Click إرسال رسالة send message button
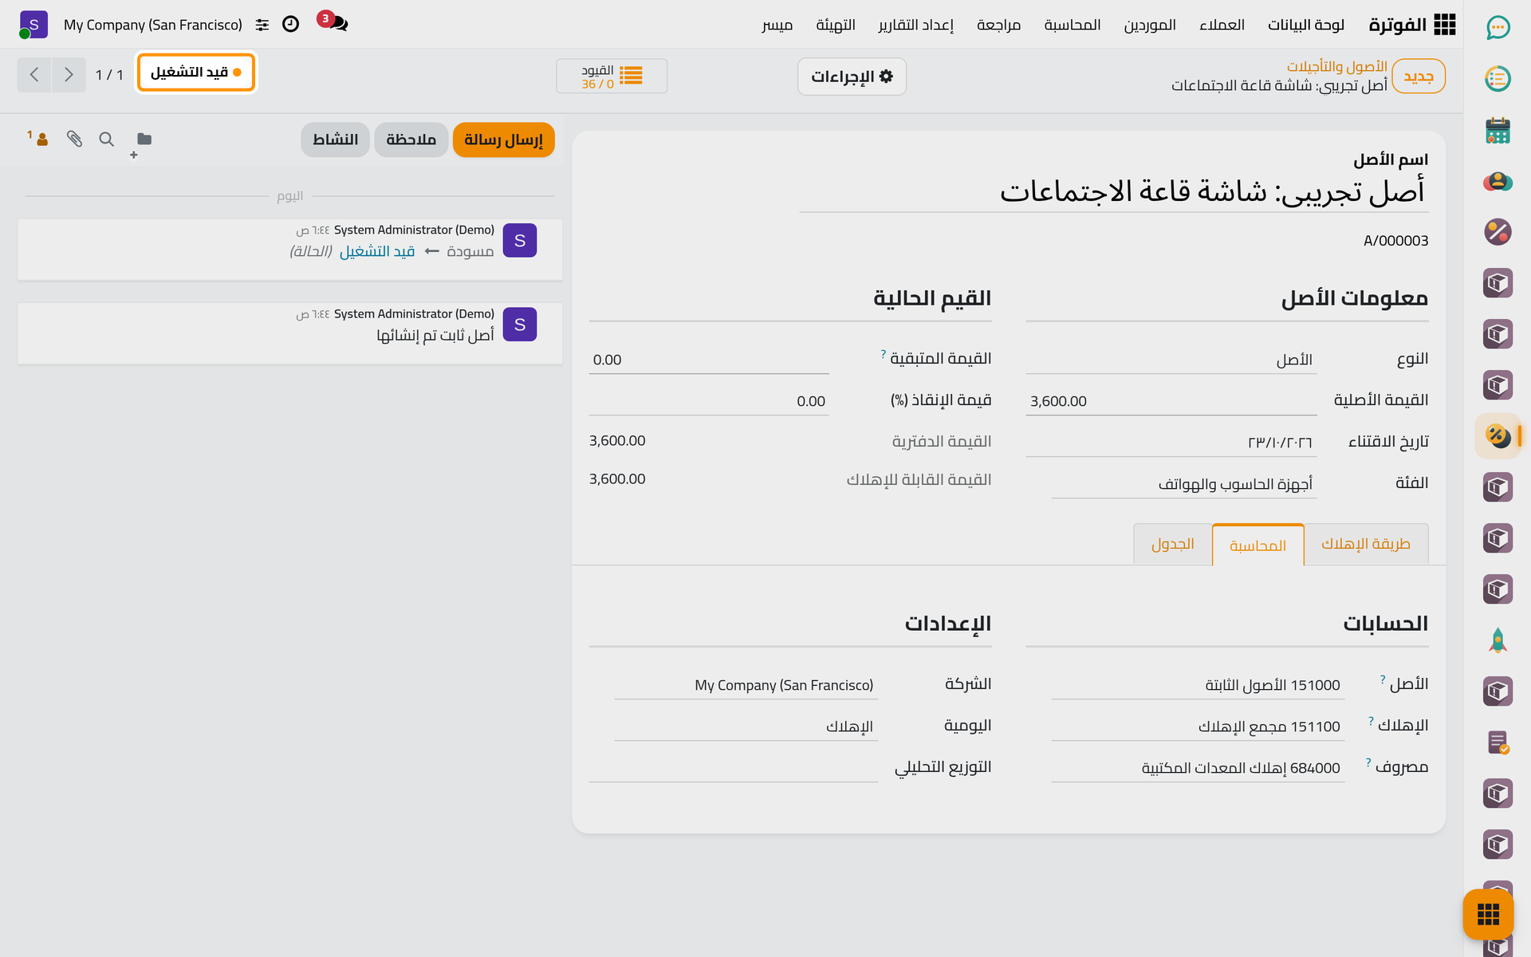 pyautogui.click(x=504, y=140)
